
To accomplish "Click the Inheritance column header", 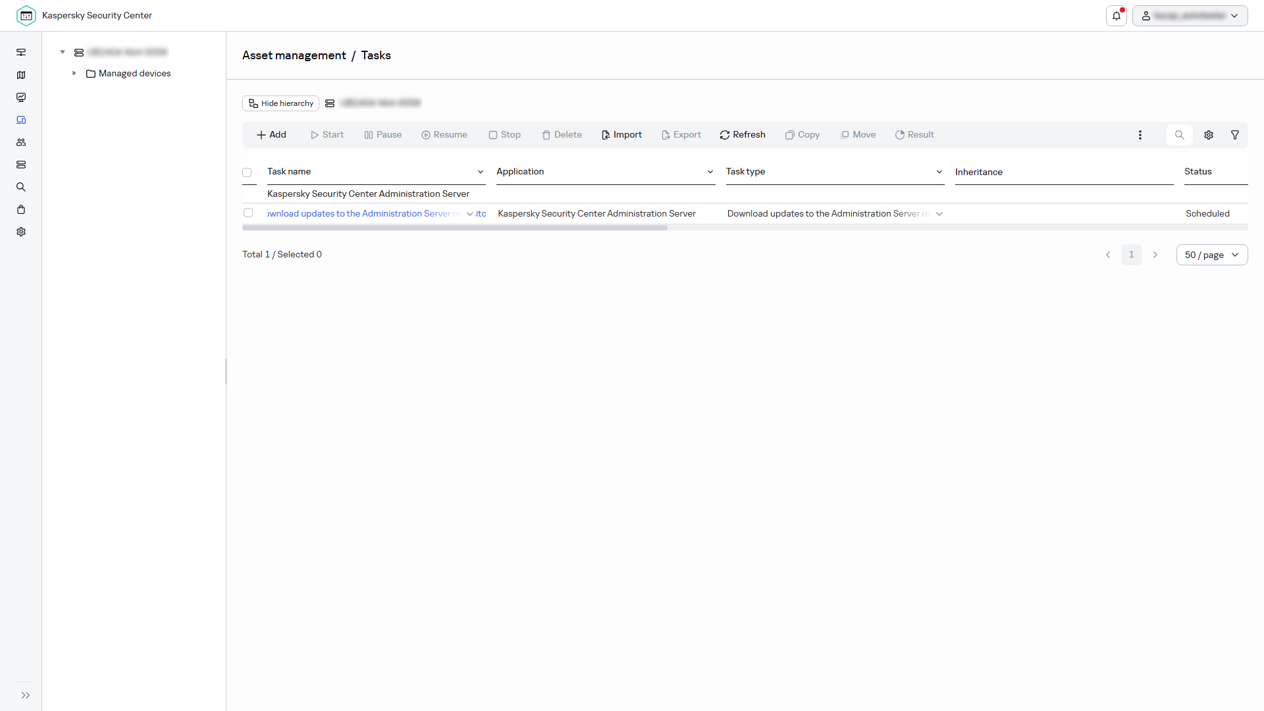I will 979,172.
